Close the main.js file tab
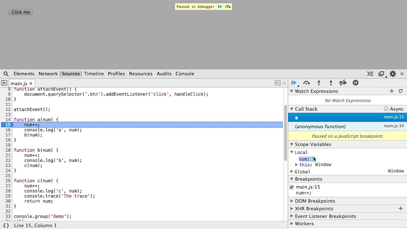407x229 pixels. (x=31, y=83)
